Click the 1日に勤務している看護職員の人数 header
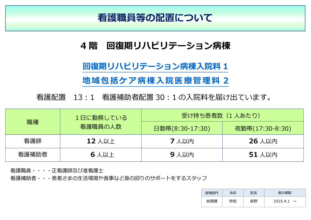This screenshot has width=311, height=220. point(101,122)
